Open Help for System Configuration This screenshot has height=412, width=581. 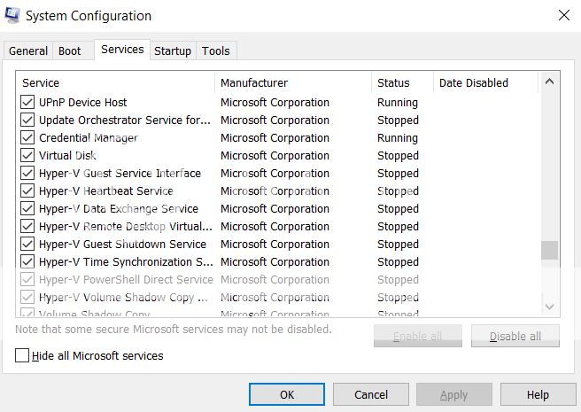click(538, 394)
